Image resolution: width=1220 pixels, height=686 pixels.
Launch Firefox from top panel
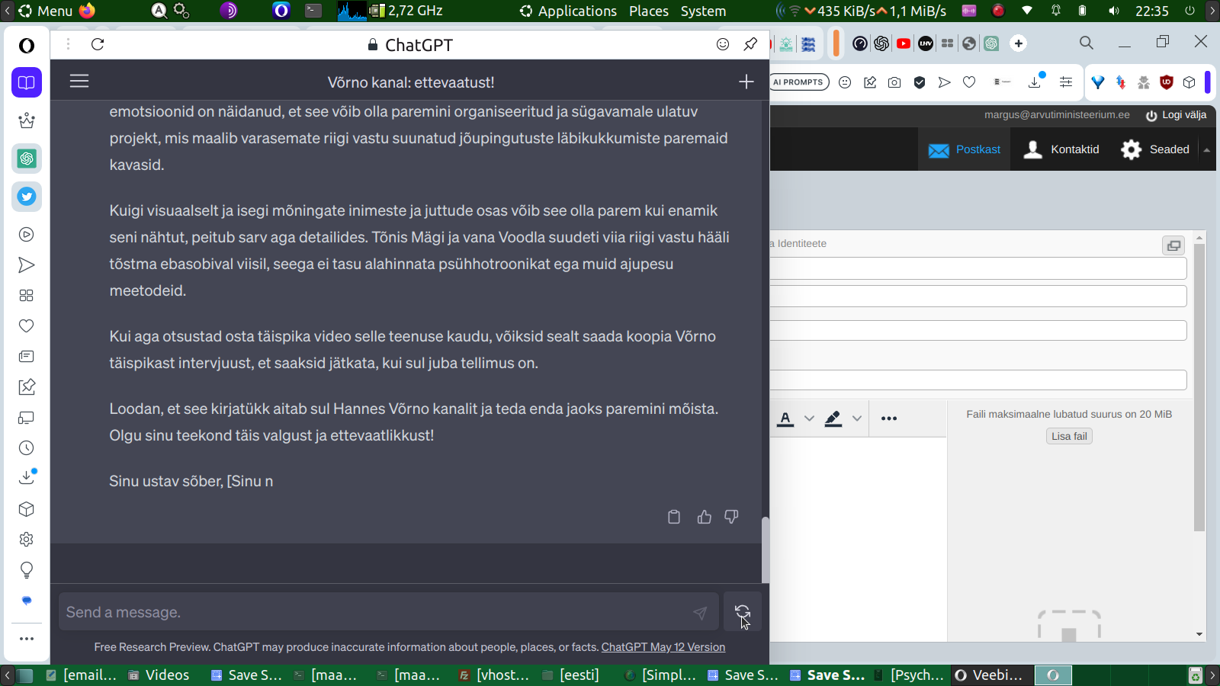click(x=87, y=11)
